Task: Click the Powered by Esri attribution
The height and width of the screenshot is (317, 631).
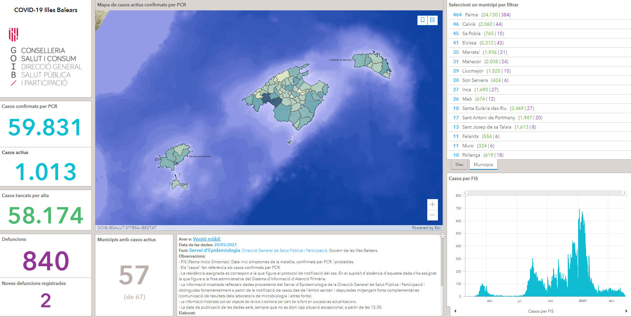Action: click(x=426, y=228)
